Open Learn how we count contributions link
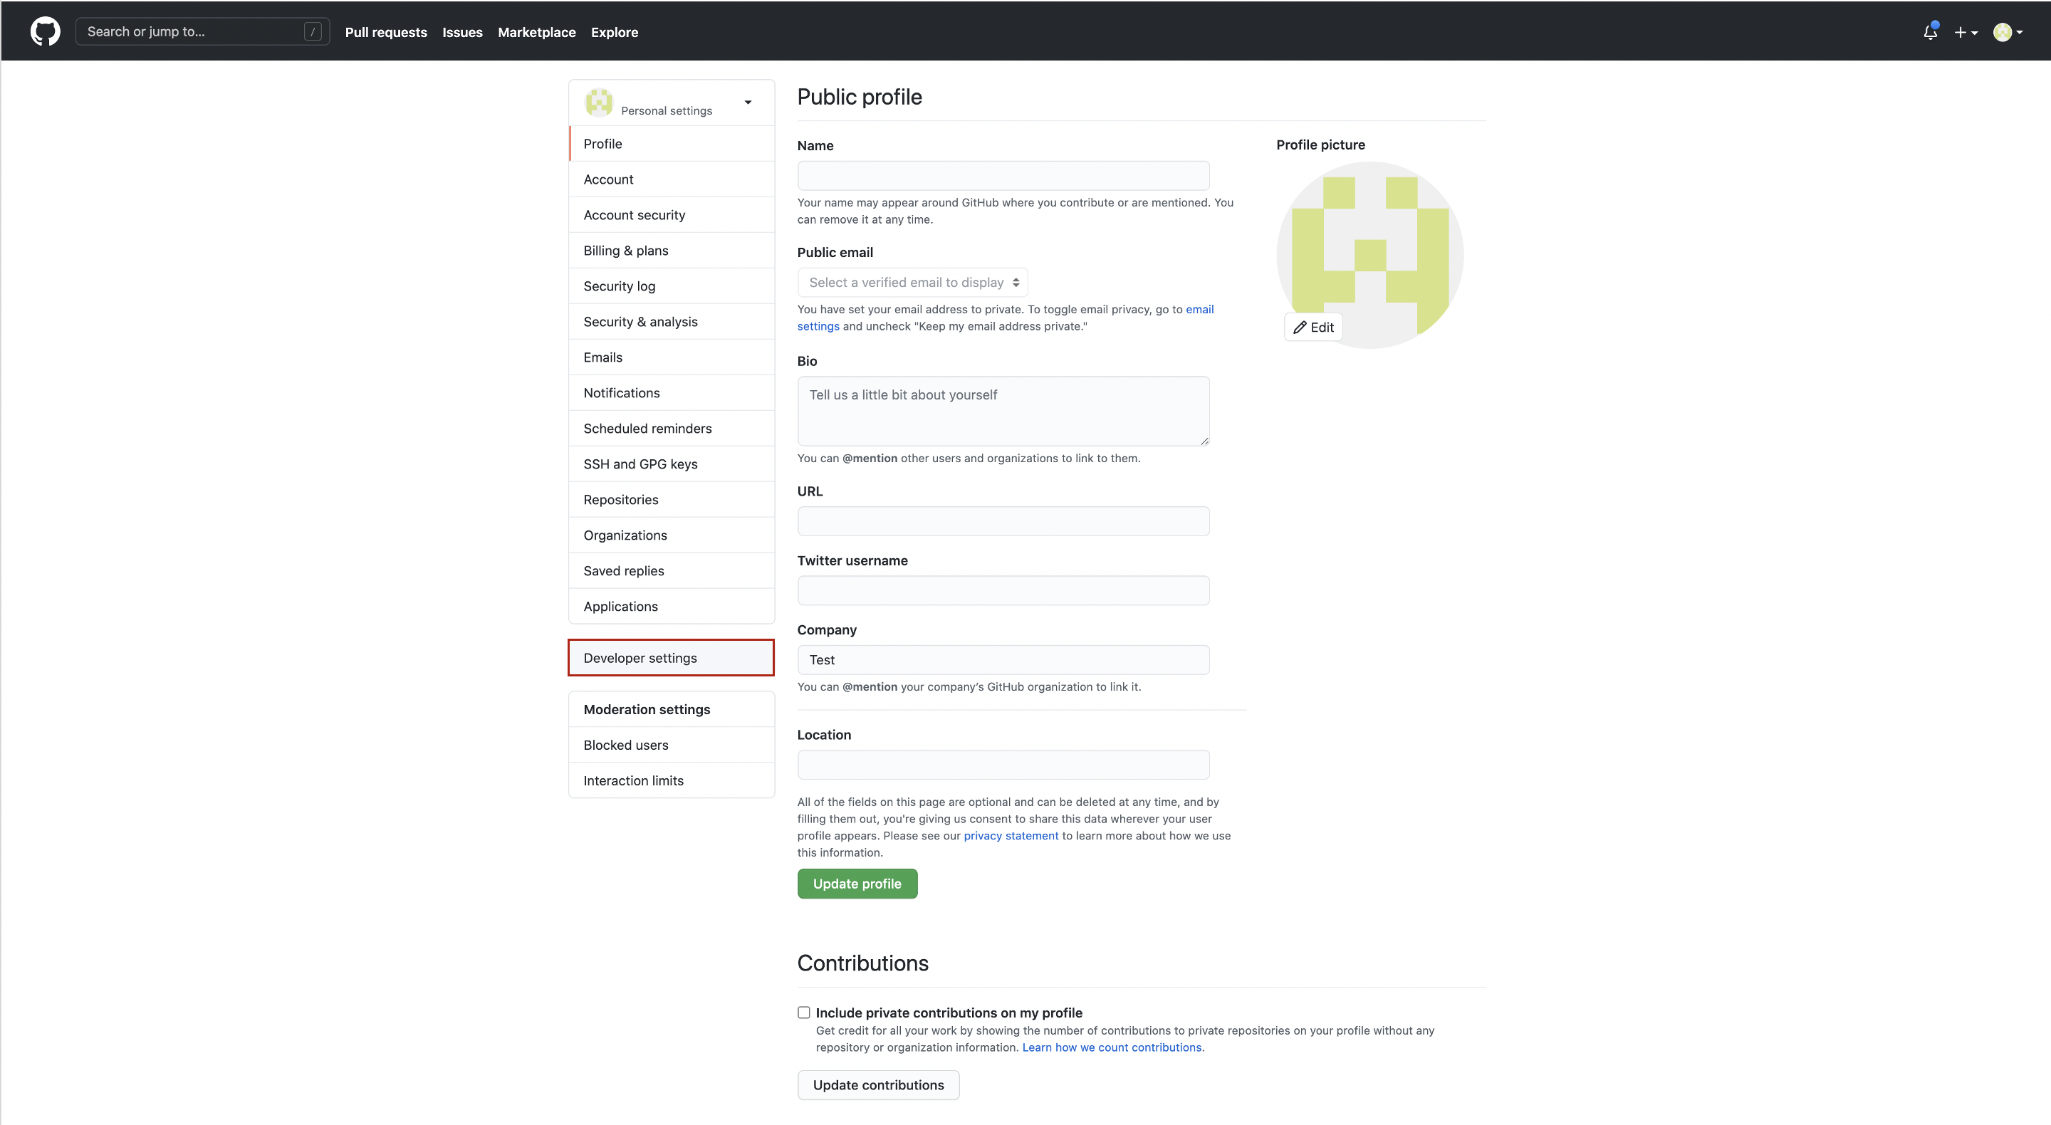Viewport: 2051px width, 1125px height. tap(1112, 1048)
